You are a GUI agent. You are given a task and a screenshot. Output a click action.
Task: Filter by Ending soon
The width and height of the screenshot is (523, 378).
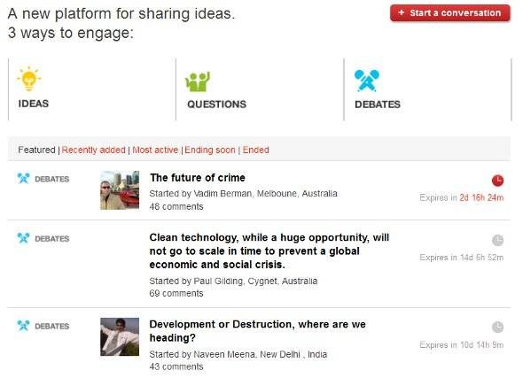click(x=210, y=150)
